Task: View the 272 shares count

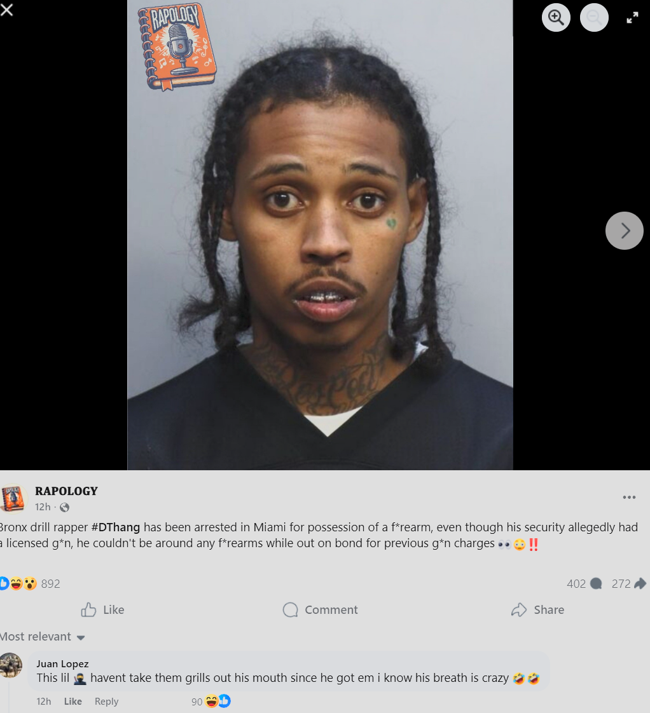Action: 628,583
